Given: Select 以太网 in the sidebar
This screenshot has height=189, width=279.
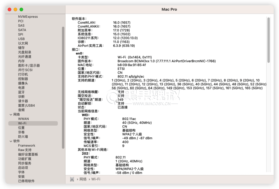Looking at the screenshot, I should click(23, 43).
